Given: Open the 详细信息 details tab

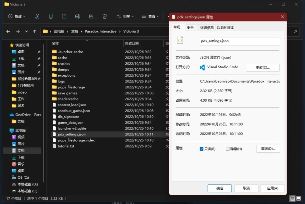Looking at the screenshot, I should (207, 28).
